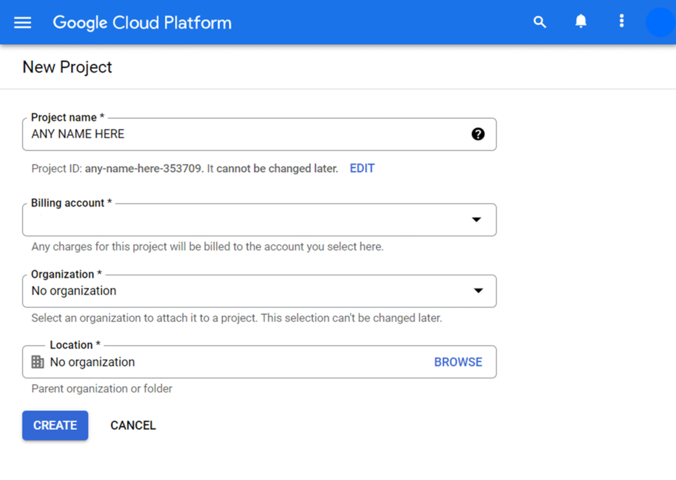Open the notifications bell
Image resolution: width=676 pixels, height=480 pixels.
tap(580, 21)
